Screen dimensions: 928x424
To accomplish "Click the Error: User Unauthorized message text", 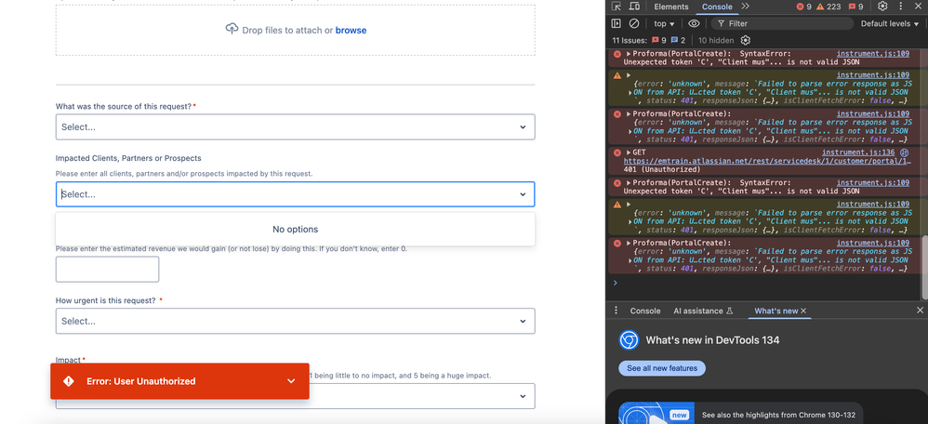I will click(x=140, y=381).
